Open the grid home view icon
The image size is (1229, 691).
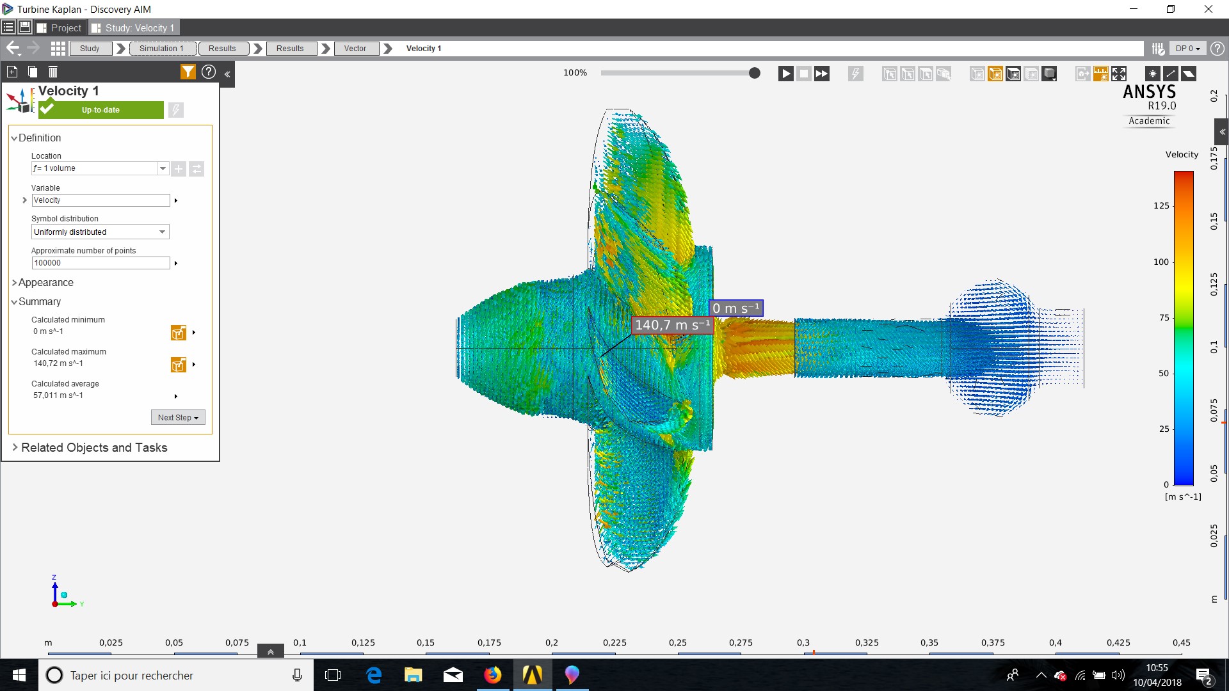58,48
